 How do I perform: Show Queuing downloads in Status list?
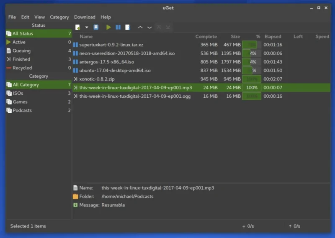[39, 51]
